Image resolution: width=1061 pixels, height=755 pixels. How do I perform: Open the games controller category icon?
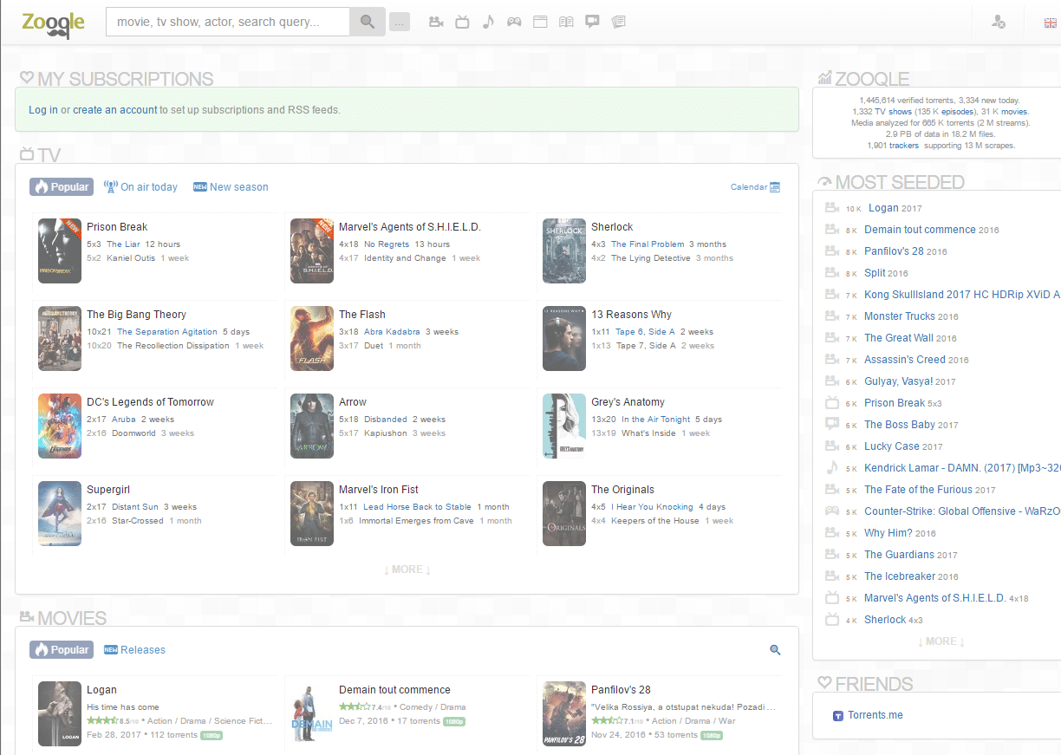(514, 22)
